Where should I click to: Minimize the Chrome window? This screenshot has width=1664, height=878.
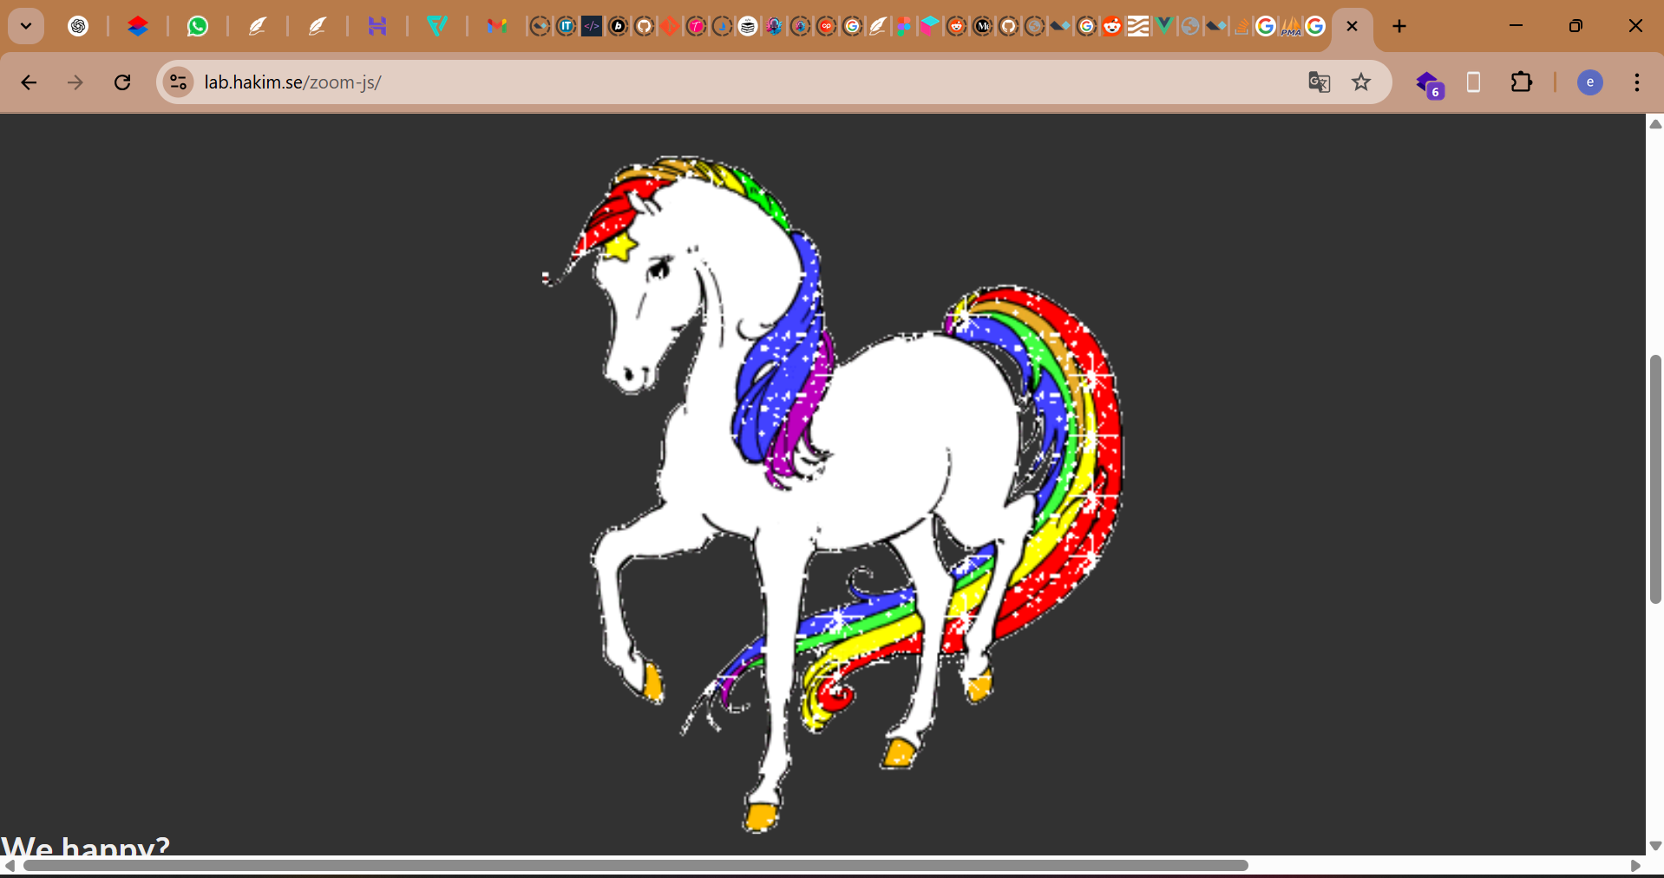(1516, 26)
